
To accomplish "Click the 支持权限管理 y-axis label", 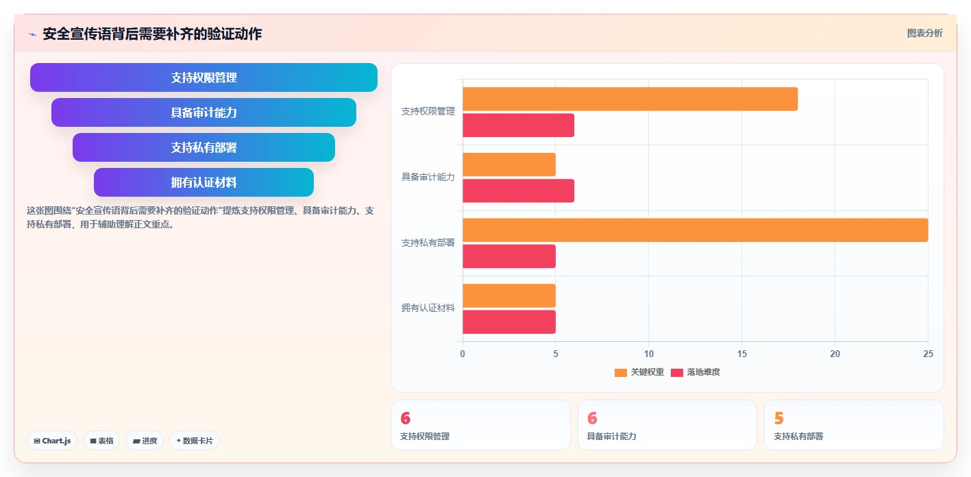I will pos(428,111).
